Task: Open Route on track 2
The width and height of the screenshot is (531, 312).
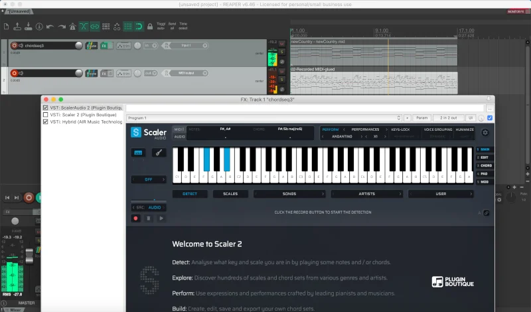Action: click(91, 73)
